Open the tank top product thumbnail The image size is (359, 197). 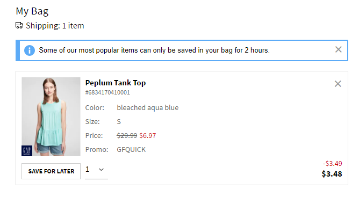pyautogui.click(x=51, y=116)
